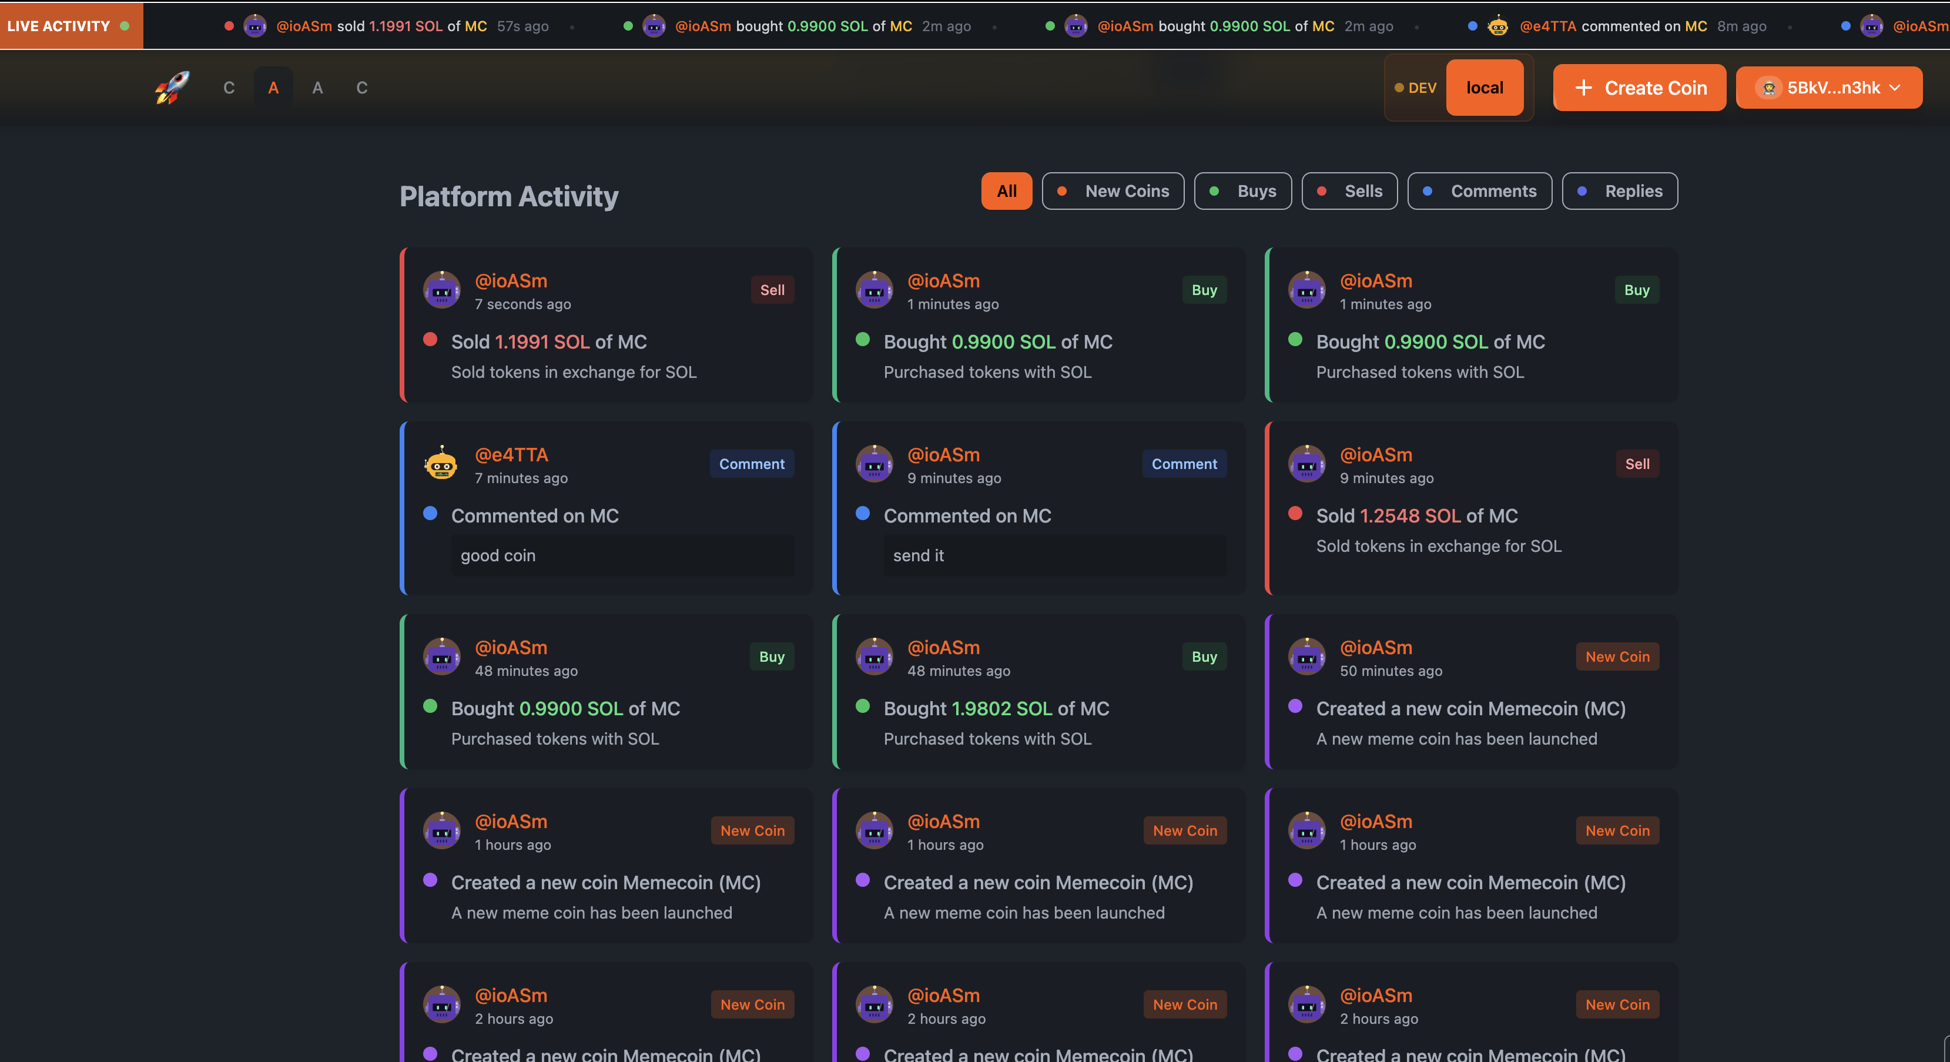Filter activity by Sells
Image resolution: width=1950 pixels, height=1062 pixels.
click(1350, 191)
